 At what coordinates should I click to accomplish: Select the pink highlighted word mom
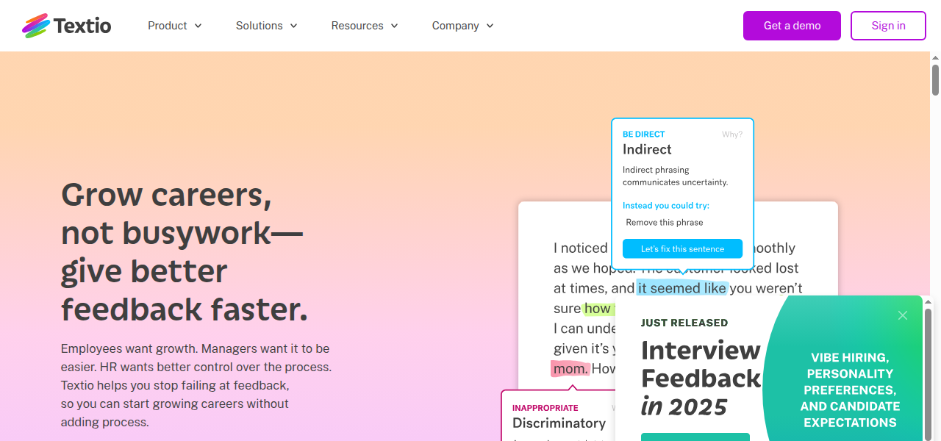[570, 368]
